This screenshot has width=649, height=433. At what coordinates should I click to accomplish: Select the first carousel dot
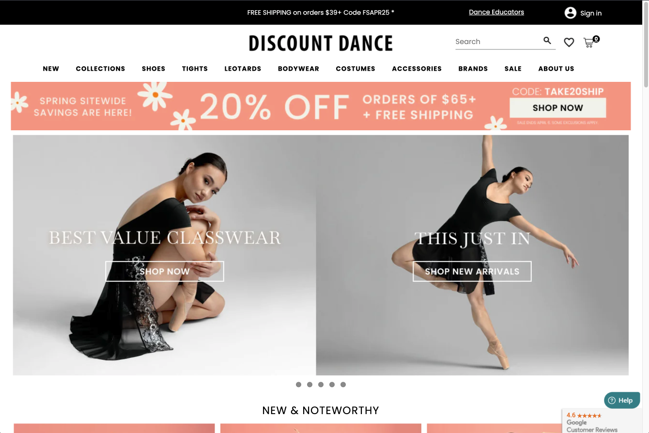(298, 385)
